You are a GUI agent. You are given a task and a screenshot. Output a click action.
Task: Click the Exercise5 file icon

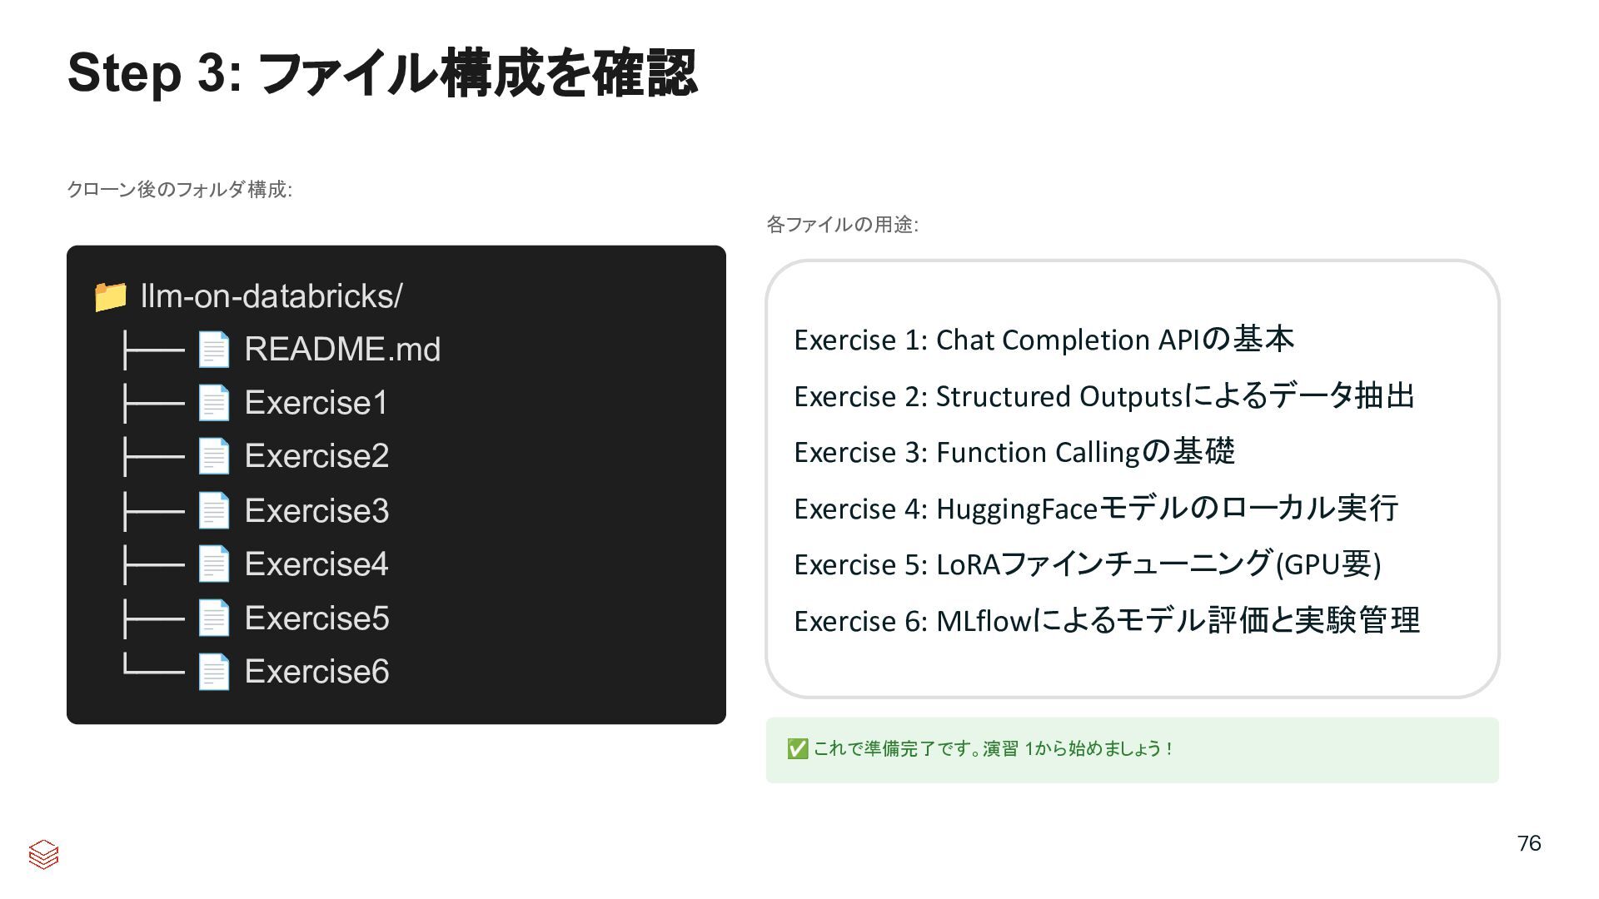[x=213, y=618]
